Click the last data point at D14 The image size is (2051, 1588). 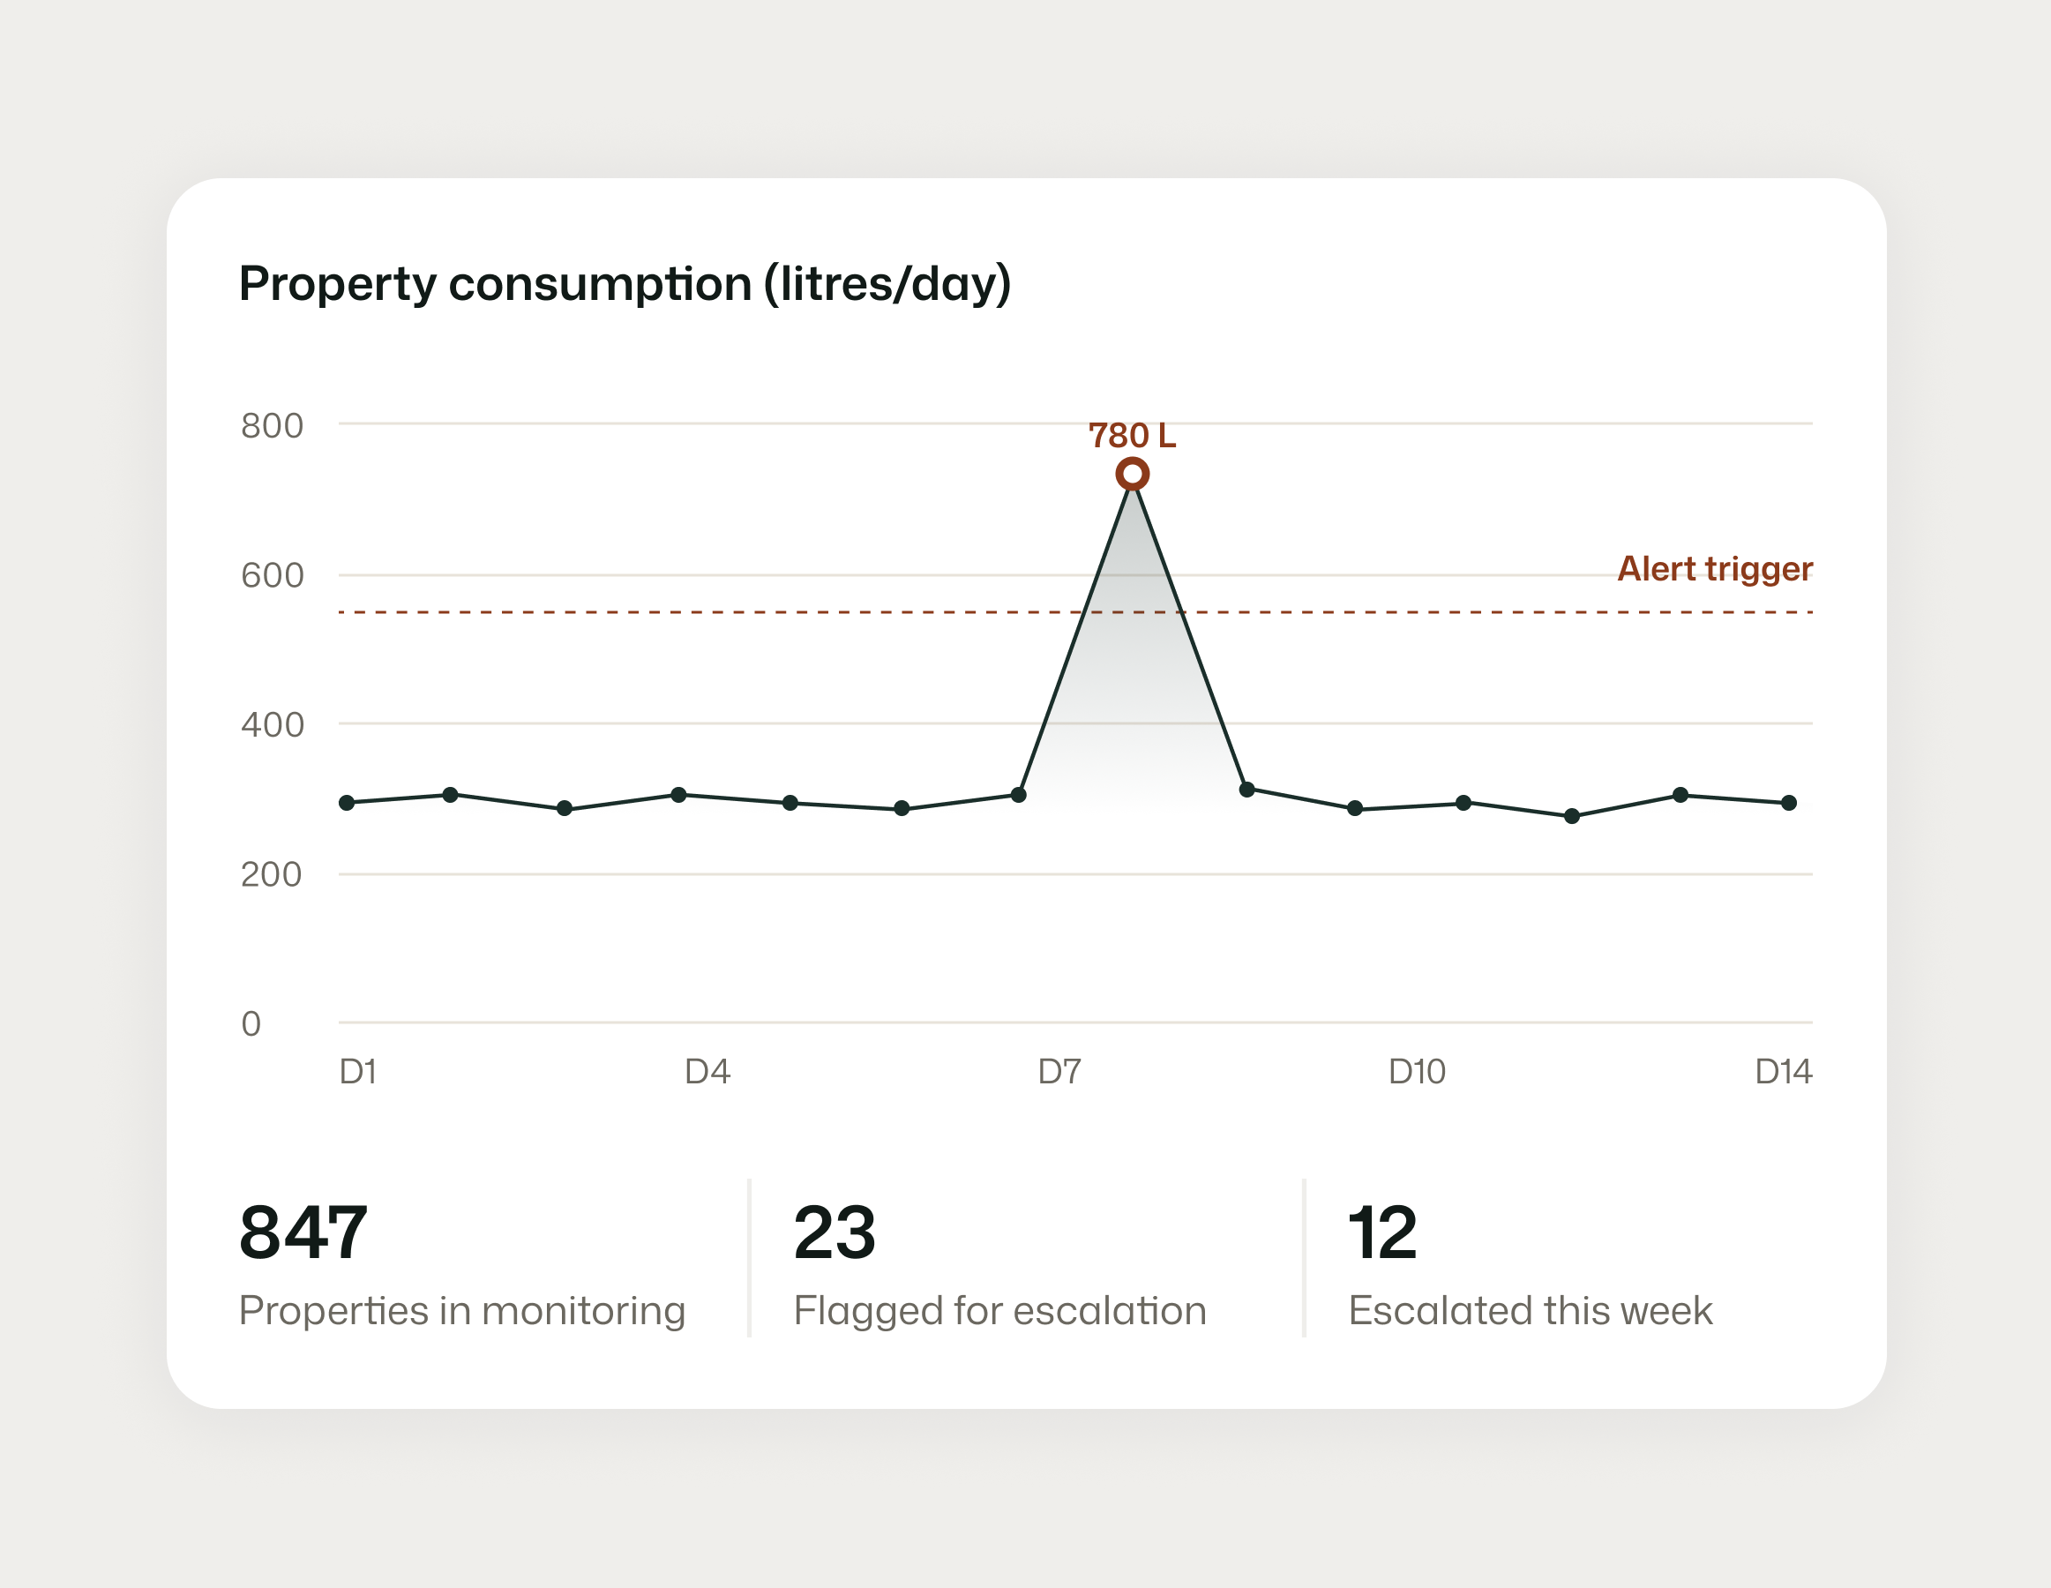[x=1789, y=803]
